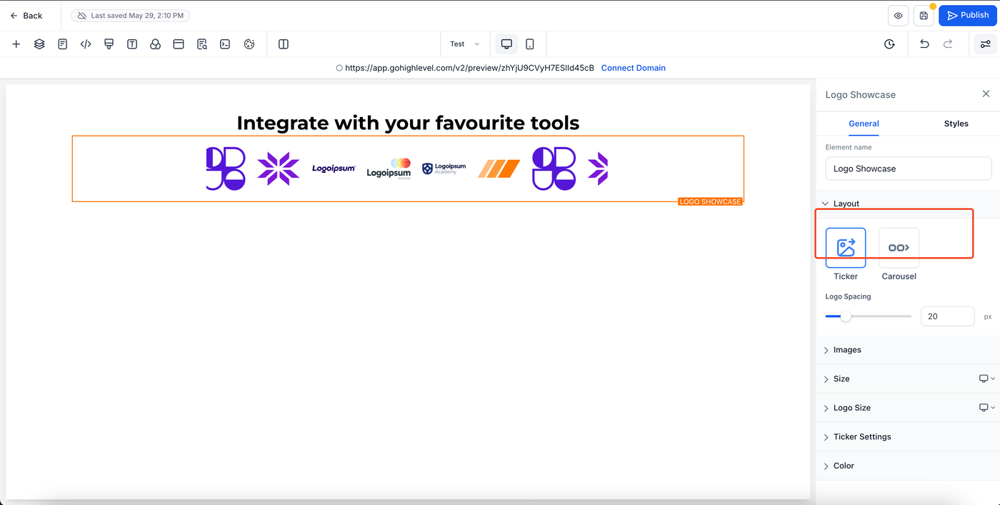Click the Logo Spacing slider handle
The width and height of the screenshot is (1000, 505).
tap(846, 316)
